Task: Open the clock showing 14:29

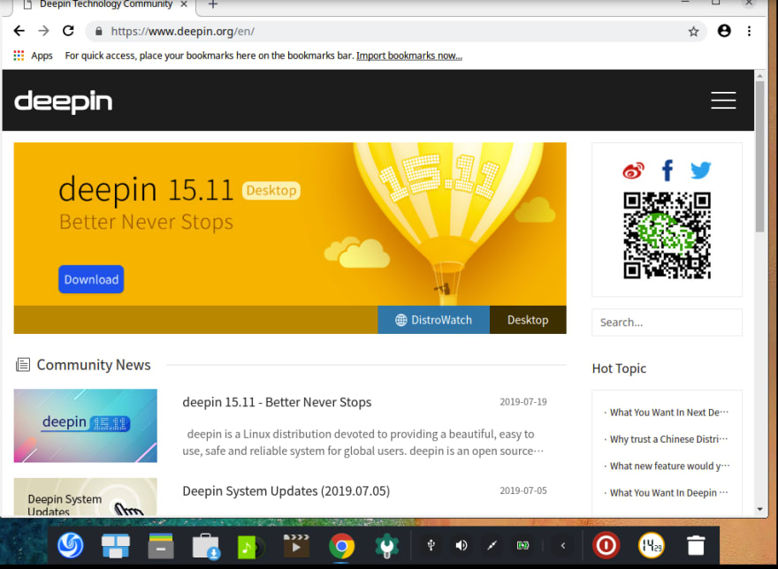Action: coord(651,545)
